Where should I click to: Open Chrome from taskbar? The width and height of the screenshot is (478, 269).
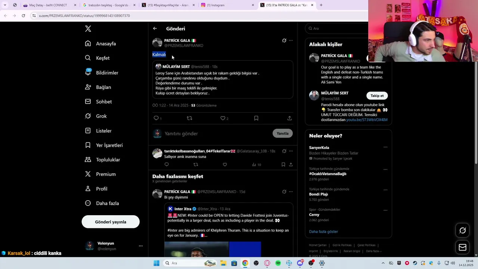[245, 263]
